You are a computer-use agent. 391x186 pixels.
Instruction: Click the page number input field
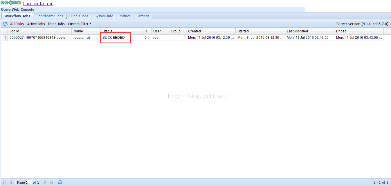[x=29, y=182]
